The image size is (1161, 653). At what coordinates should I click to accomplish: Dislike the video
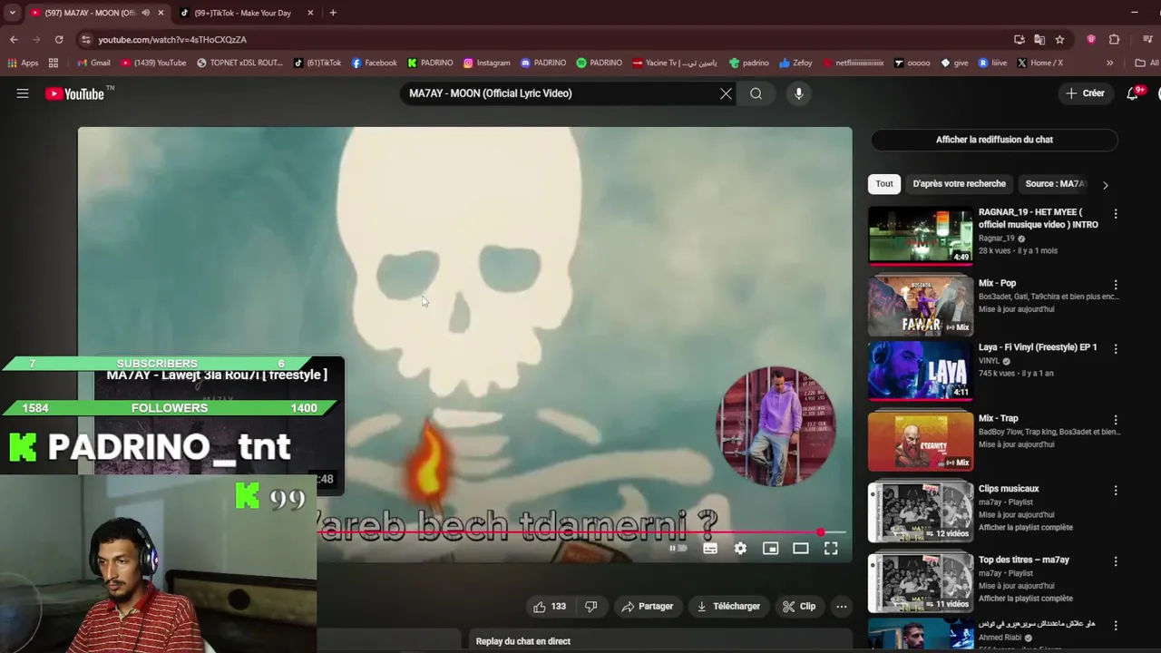pos(590,607)
